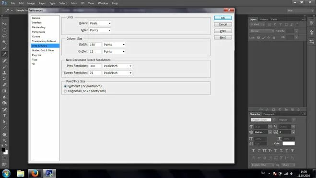Toggle Lock All in Layers panel
The height and width of the screenshot is (178, 316).
tap(274, 38)
